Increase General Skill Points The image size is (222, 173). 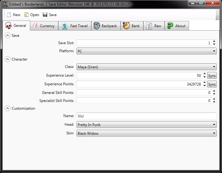click(214, 91)
